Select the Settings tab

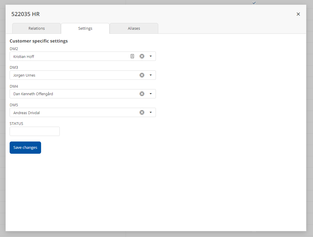[x=85, y=29]
